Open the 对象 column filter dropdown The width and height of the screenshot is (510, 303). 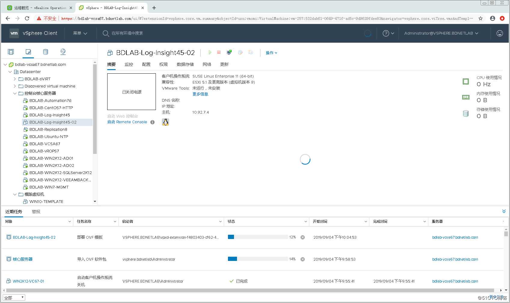pos(70,222)
